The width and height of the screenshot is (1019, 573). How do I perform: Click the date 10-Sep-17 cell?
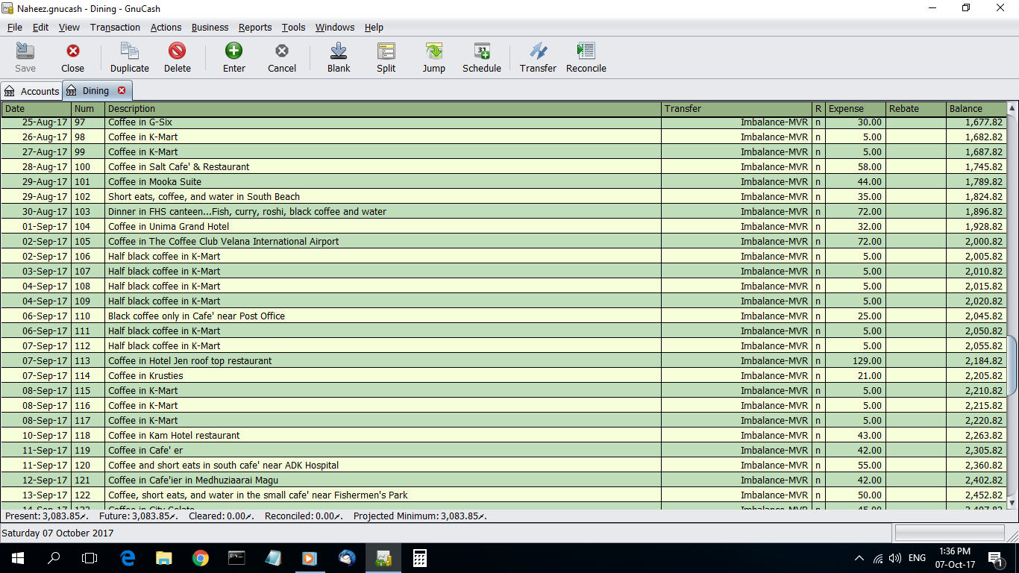(x=37, y=435)
